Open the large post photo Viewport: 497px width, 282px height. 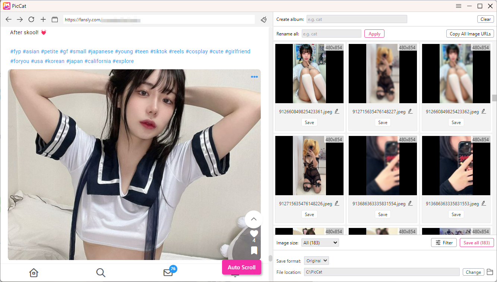click(134, 165)
